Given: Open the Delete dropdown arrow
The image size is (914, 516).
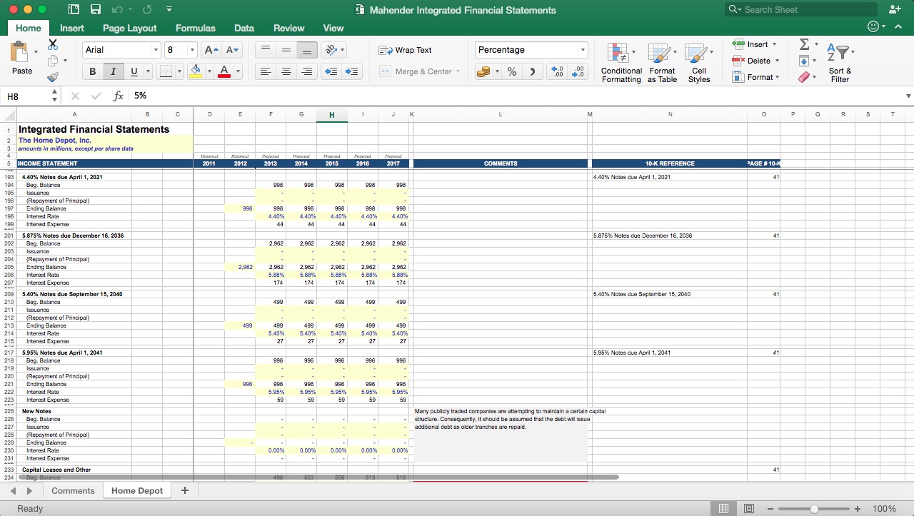Looking at the screenshot, I should pyautogui.click(x=777, y=61).
